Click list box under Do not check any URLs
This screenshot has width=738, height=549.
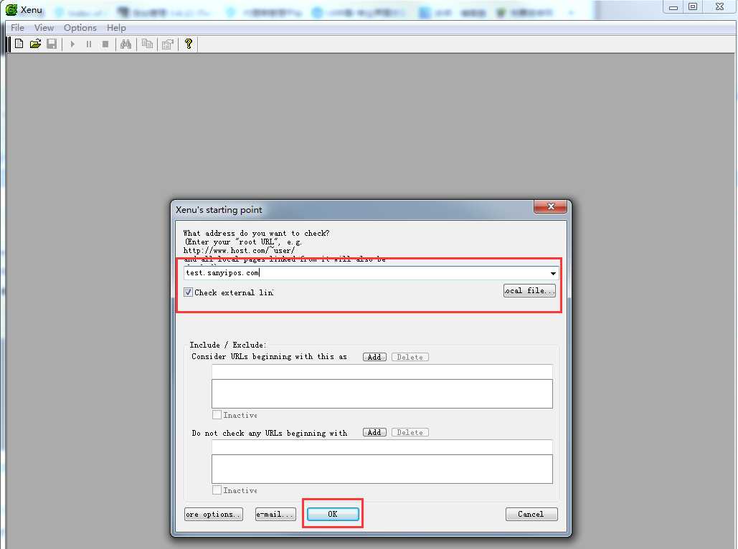[382, 469]
